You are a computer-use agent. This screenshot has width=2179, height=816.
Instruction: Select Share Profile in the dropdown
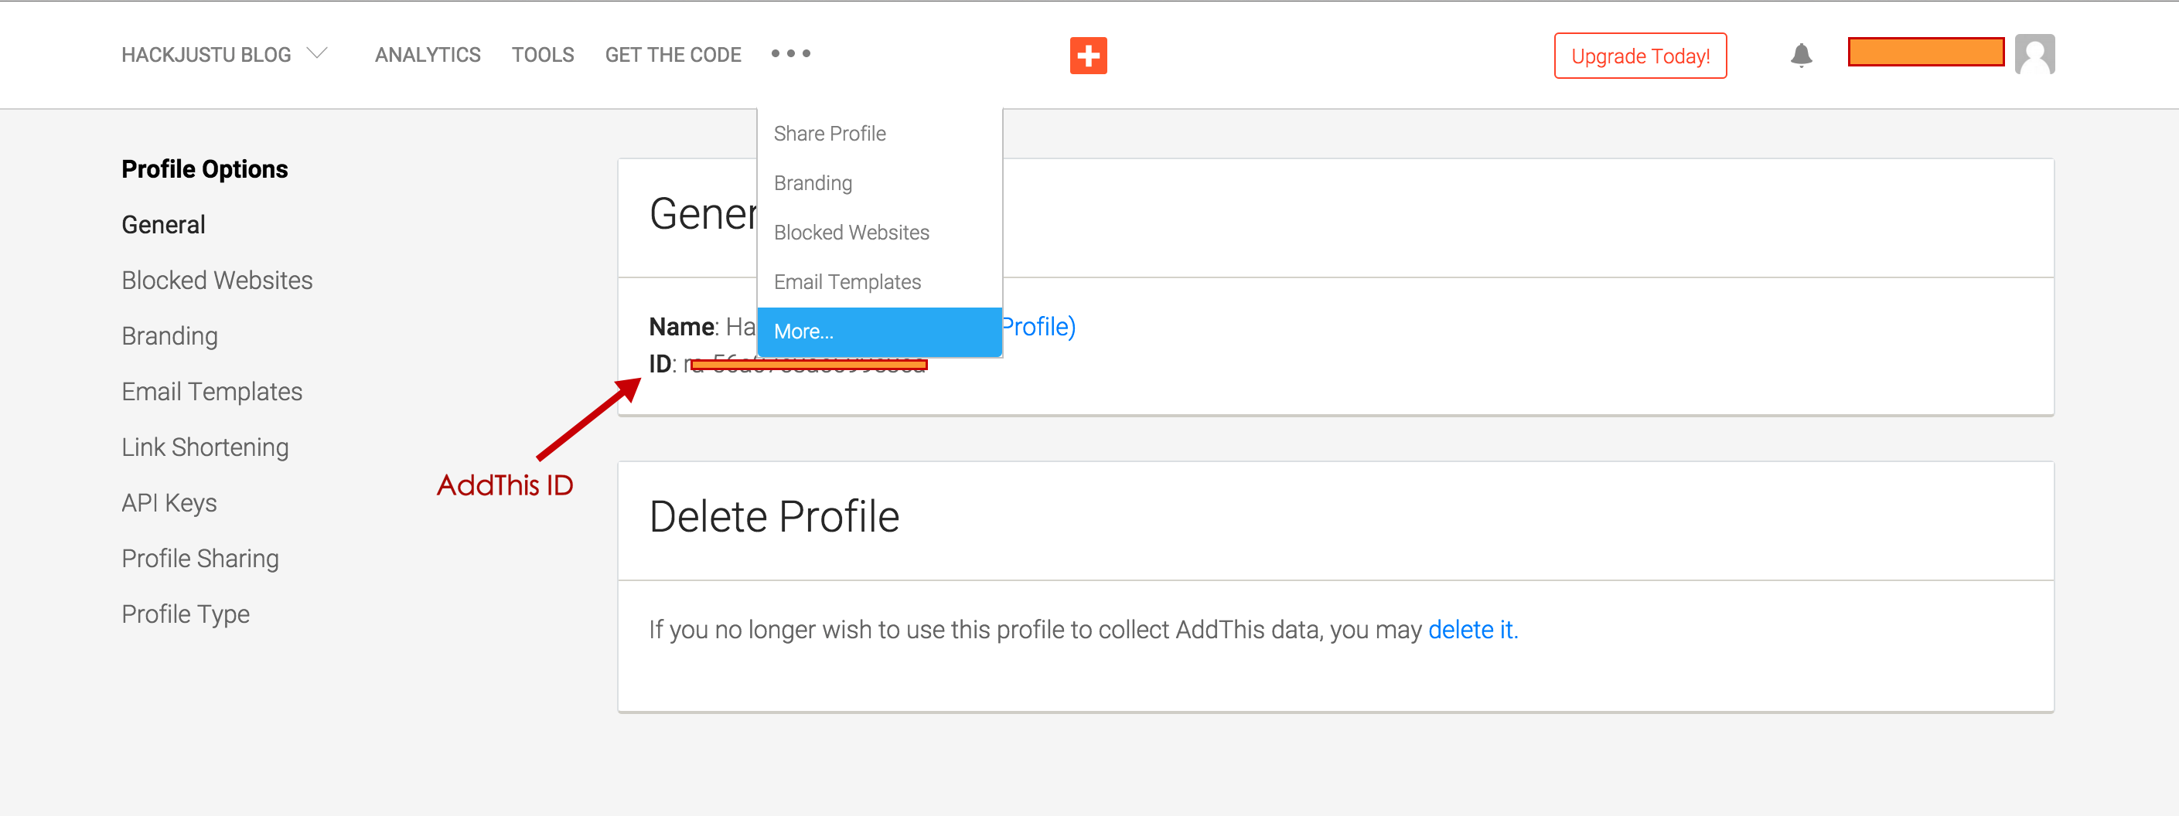[x=880, y=134]
